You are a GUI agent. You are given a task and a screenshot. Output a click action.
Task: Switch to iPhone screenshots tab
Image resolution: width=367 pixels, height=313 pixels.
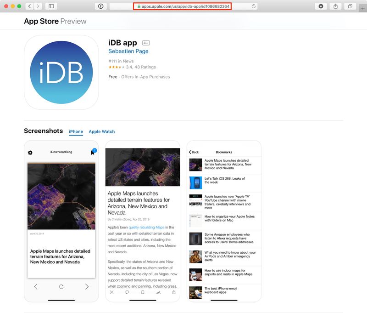pos(76,131)
